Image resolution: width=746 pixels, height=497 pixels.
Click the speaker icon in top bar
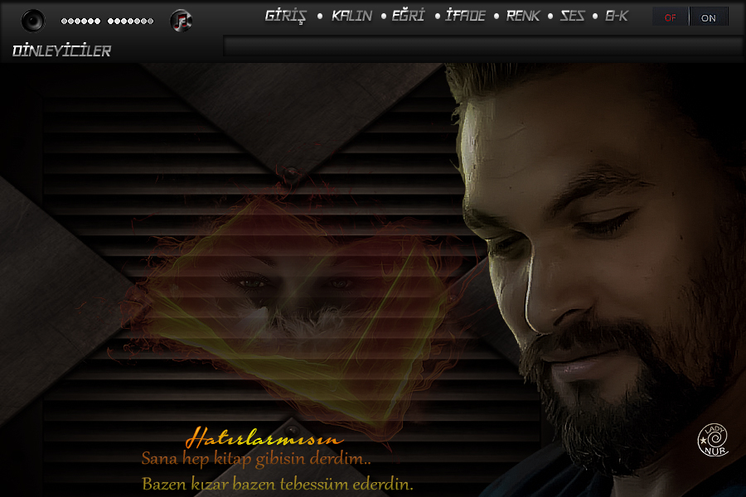click(x=33, y=20)
